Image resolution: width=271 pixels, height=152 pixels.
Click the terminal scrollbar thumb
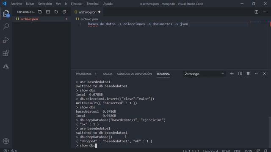point(269,132)
